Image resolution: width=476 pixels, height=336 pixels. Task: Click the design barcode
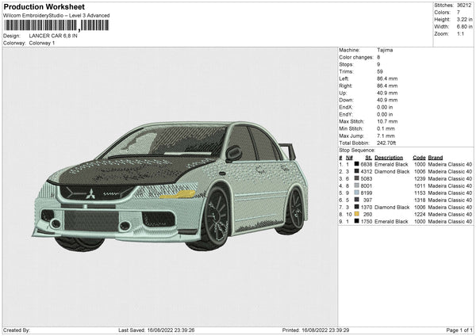pos(56,25)
